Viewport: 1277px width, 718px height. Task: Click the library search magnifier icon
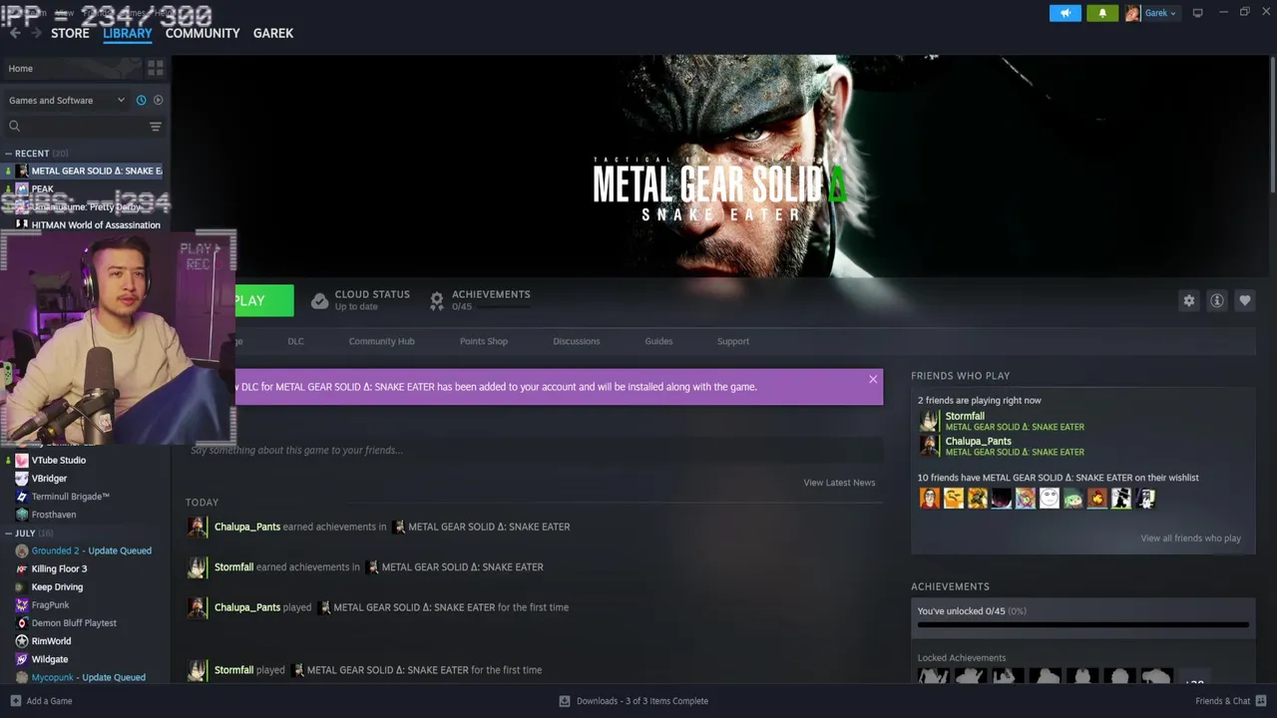pos(14,126)
